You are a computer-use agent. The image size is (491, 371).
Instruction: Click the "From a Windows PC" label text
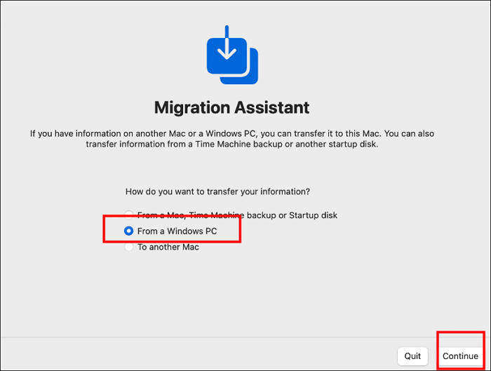175,231
